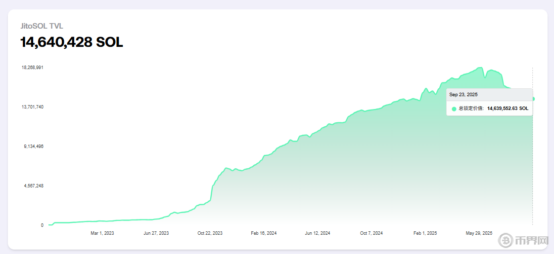This screenshot has height=254, width=554.
Task: Click the 4,567,248 y-axis label
Action: coord(34,186)
